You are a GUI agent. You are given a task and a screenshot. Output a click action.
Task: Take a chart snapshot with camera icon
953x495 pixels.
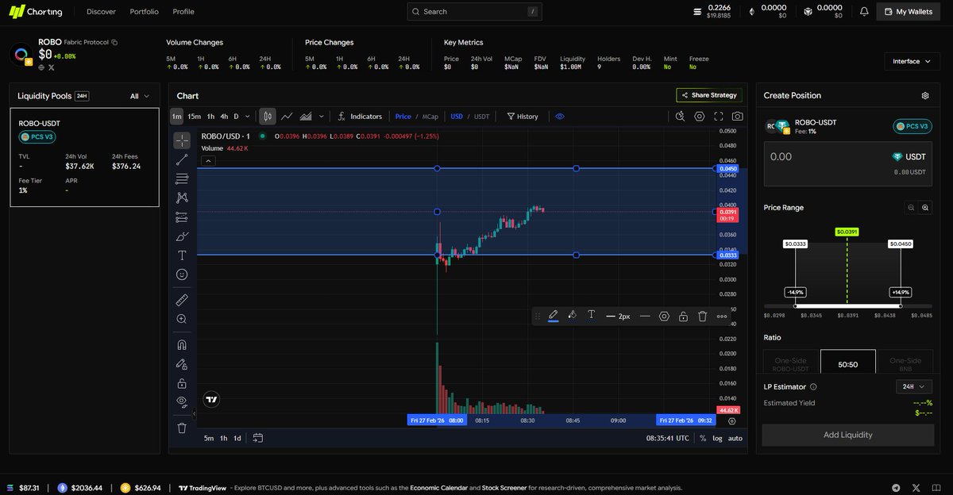pyautogui.click(x=738, y=116)
